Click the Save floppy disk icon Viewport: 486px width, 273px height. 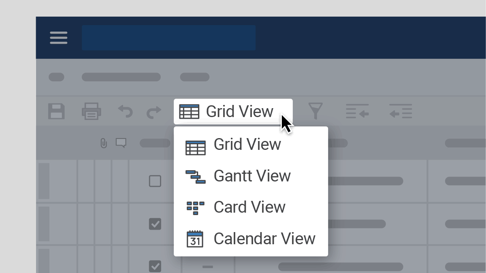[x=57, y=111]
